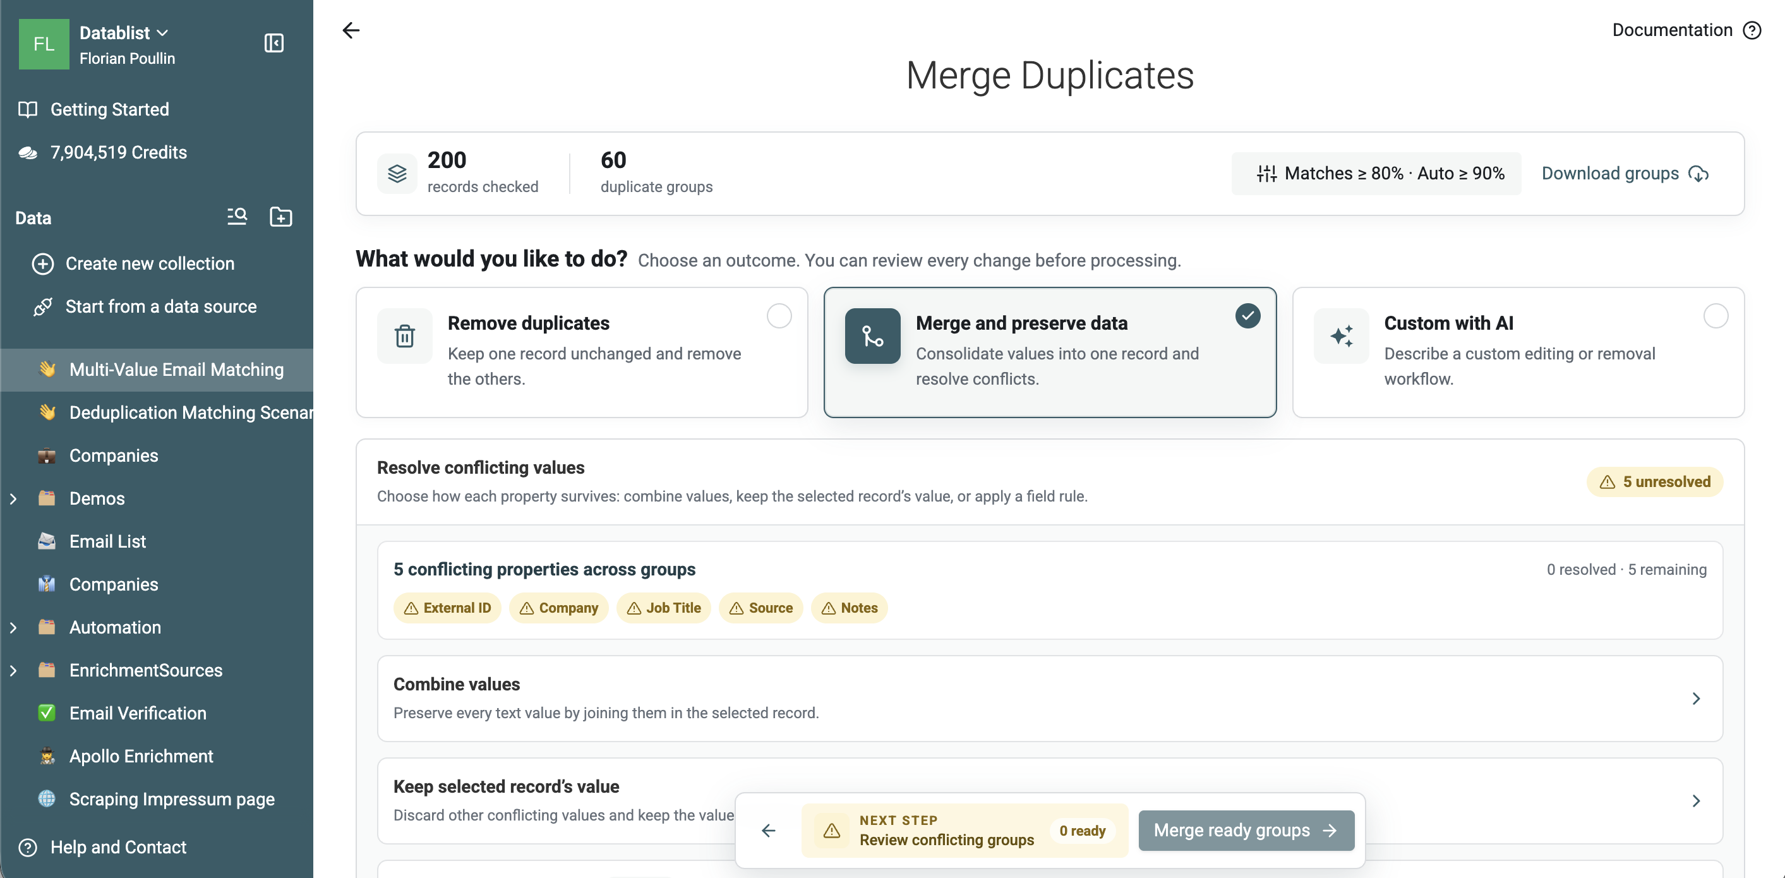1785x878 pixels.
Task: Select the Custom with AI radio option
Action: coord(1716,316)
